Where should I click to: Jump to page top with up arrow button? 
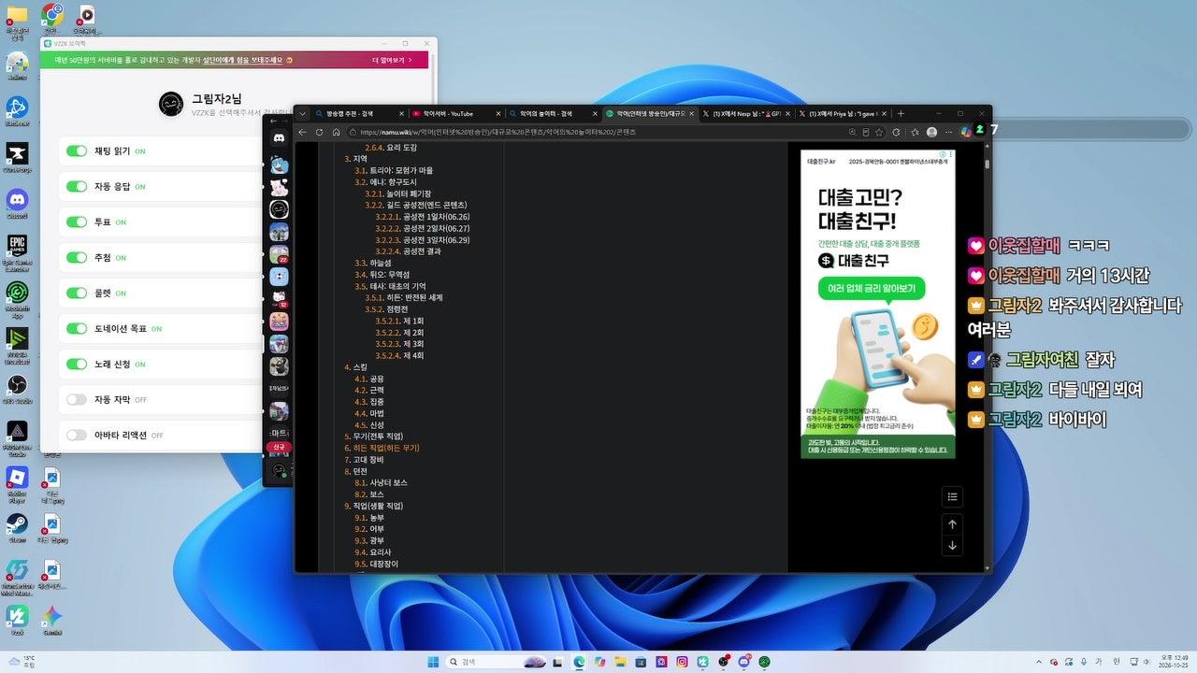tap(952, 524)
